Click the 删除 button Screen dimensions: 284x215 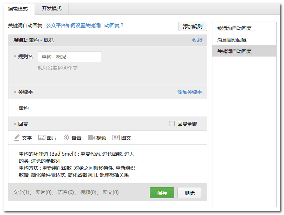click(x=189, y=193)
